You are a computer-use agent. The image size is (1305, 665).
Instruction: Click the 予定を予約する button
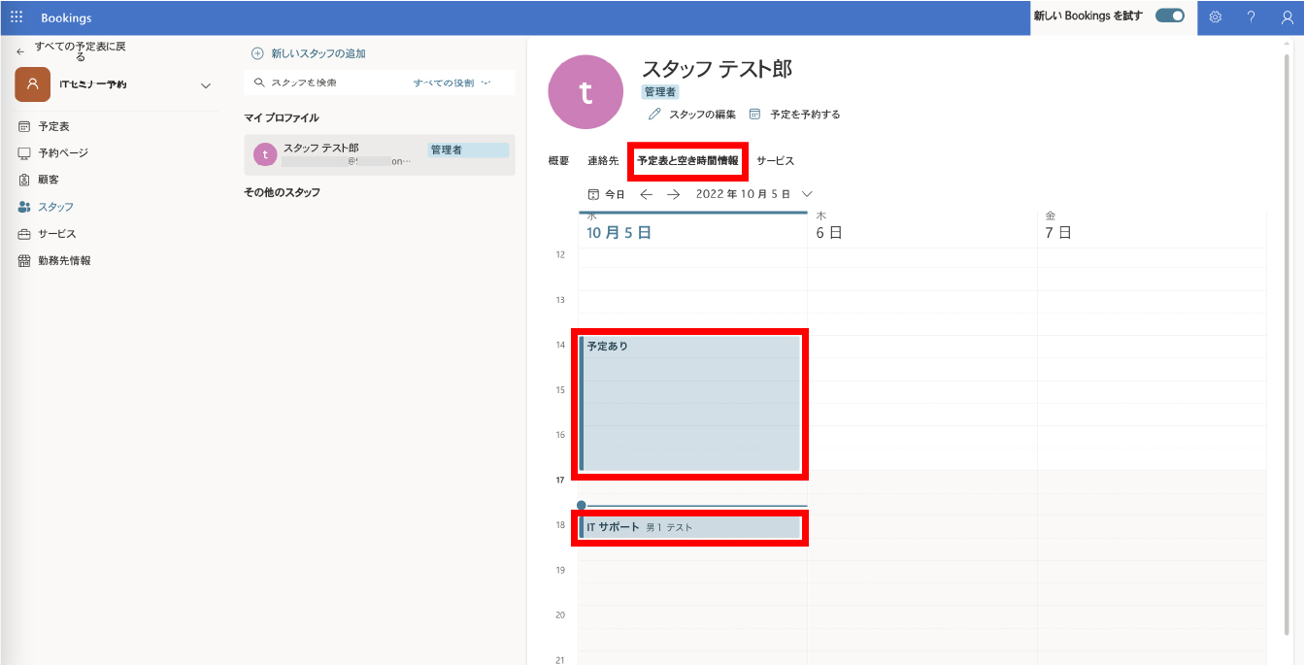[795, 115]
